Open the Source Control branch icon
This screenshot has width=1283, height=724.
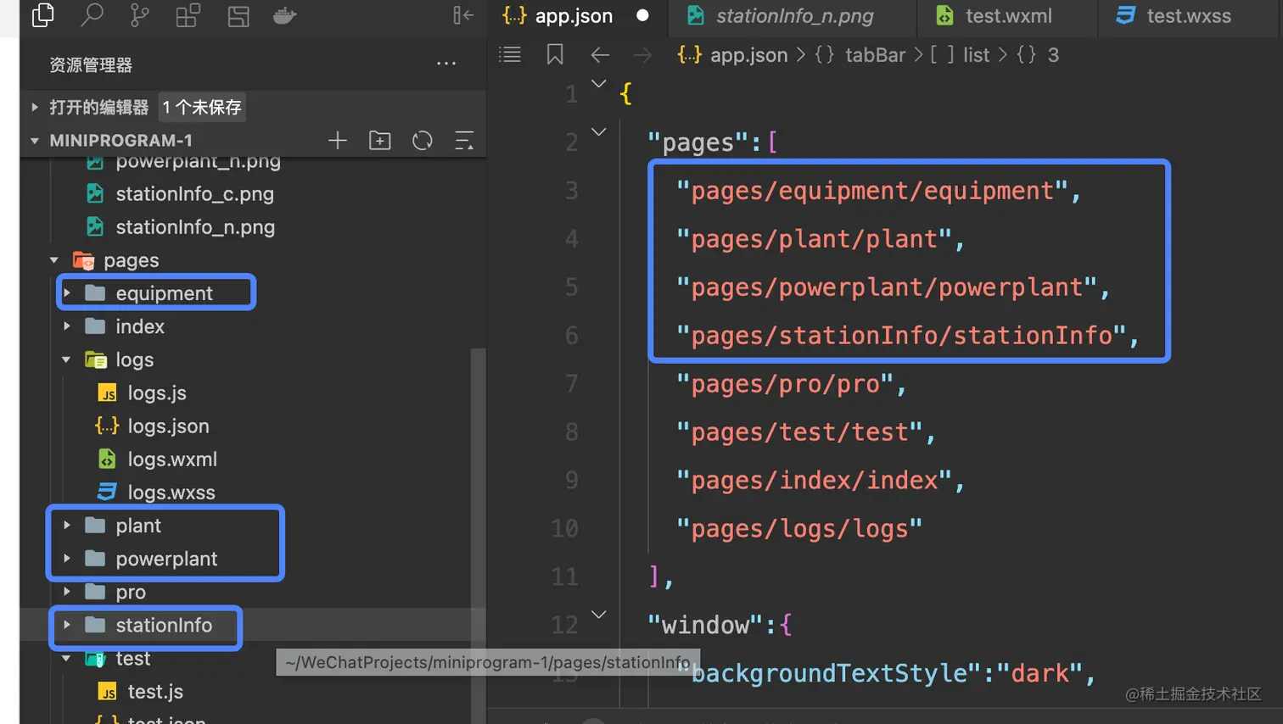pyautogui.click(x=140, y=15)
